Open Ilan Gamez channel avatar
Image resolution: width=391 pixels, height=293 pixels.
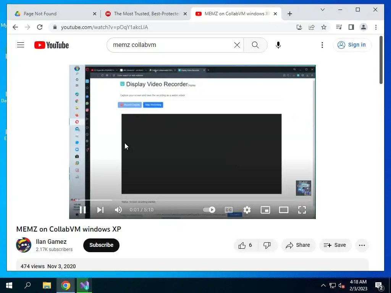pos(24,245)
